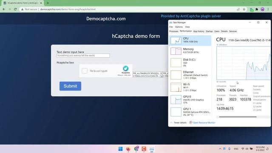Open Task Manager taskbar icon
This screenshot has width=272, height=153.
152,149
